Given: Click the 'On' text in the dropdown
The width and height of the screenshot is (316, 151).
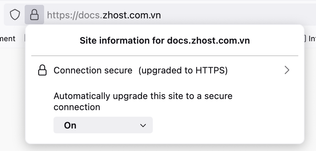Looking at the screenshot, I should (x=70, y=125).
